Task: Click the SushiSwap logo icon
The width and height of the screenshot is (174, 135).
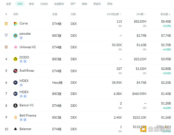Action: click(x=15, y=71)
